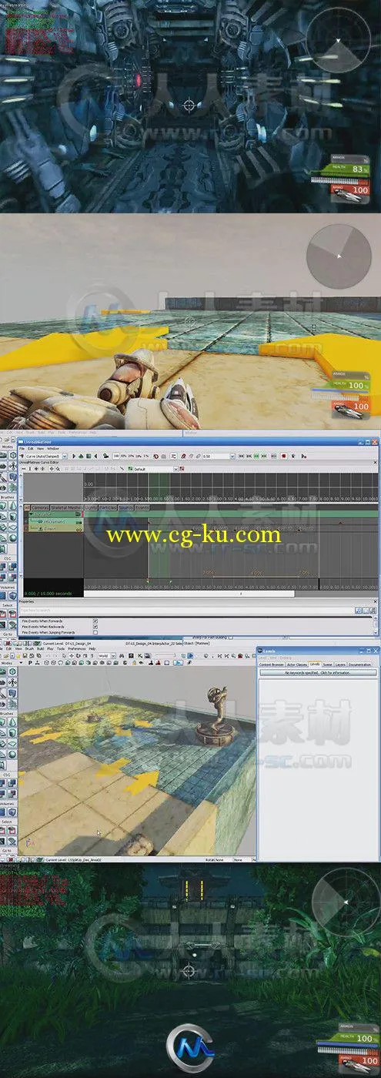Set Matinee playback speed to 100%
381x1078 pixels.
tap(115, 456)
